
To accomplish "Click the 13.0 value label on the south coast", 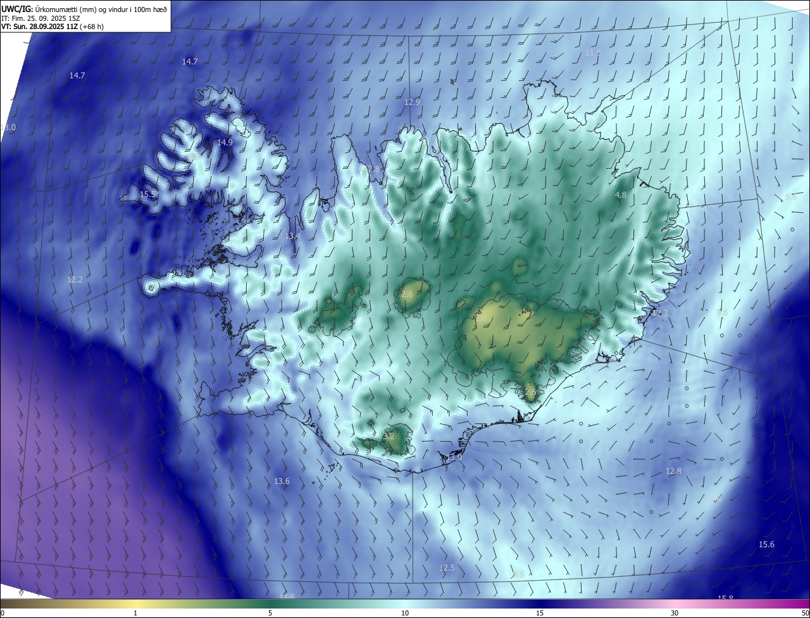I will pos(454,457).
